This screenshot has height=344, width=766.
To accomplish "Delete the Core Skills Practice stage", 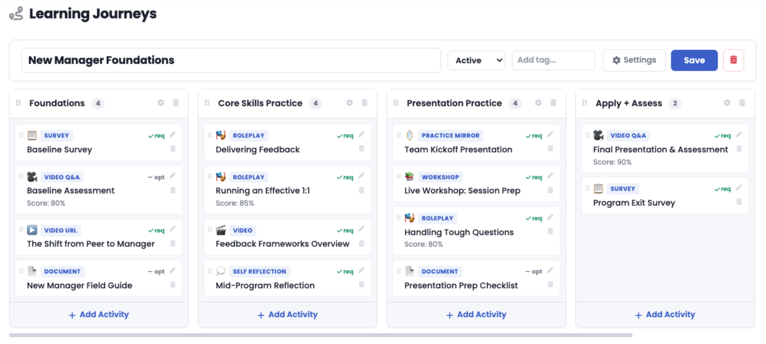I will (365, 103).
